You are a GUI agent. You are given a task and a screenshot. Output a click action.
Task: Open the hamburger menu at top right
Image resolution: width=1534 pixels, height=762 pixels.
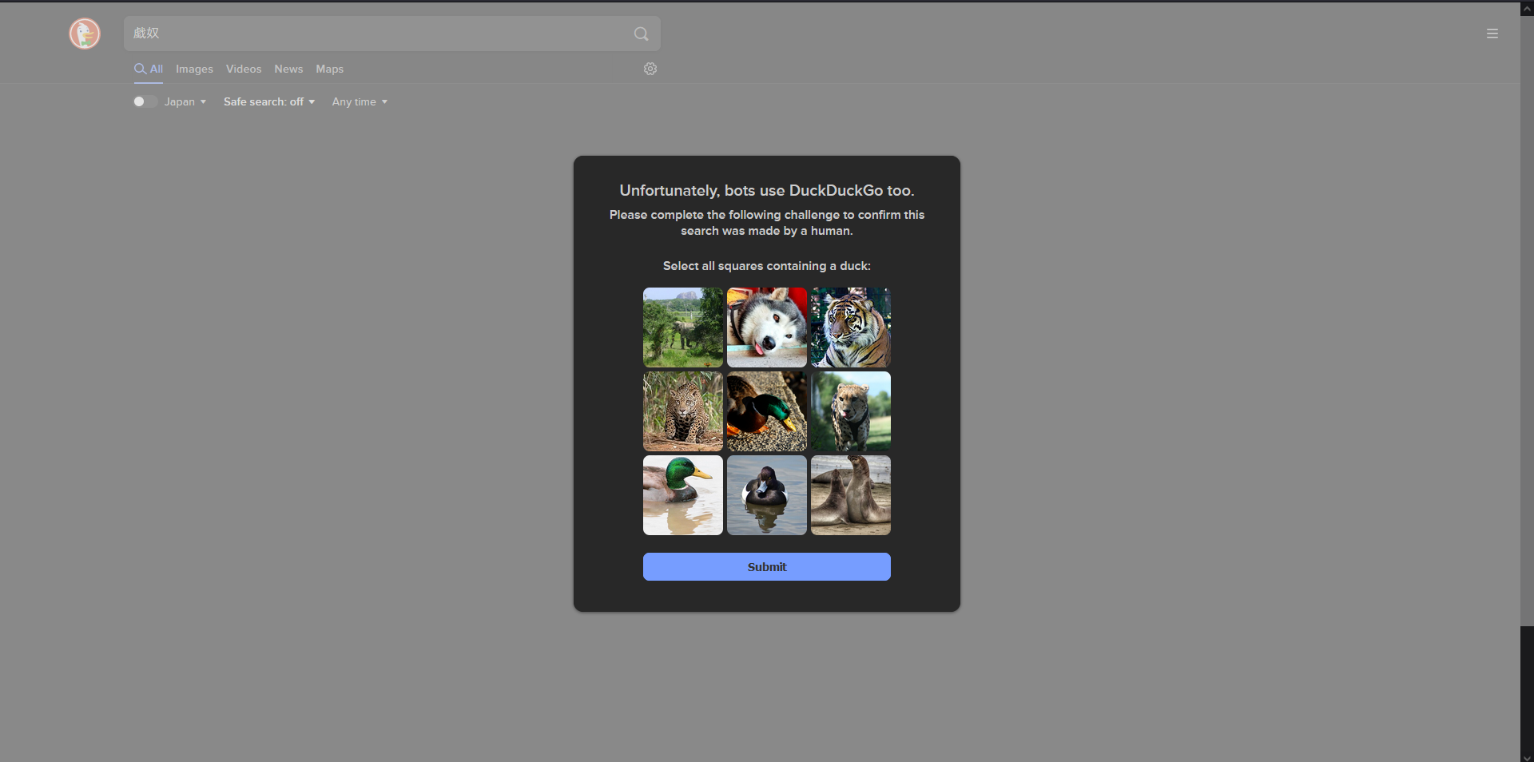pyautogui.click(x=1492, y=34)
